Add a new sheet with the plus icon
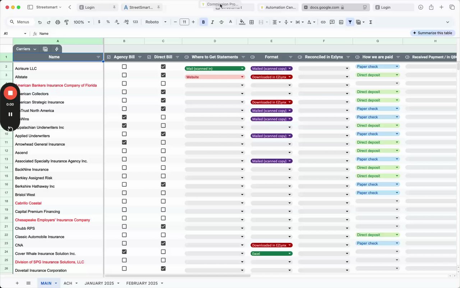460x288 pixels. pos(17,283)
